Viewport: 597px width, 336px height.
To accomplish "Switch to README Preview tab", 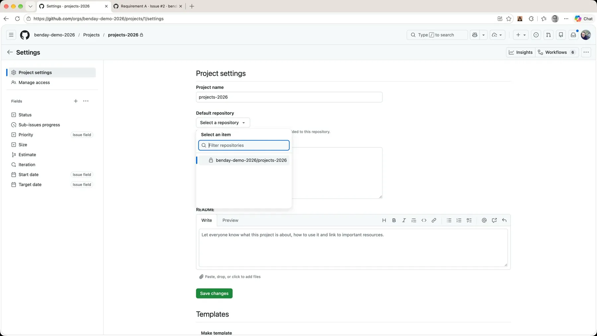I will [230, 220].
